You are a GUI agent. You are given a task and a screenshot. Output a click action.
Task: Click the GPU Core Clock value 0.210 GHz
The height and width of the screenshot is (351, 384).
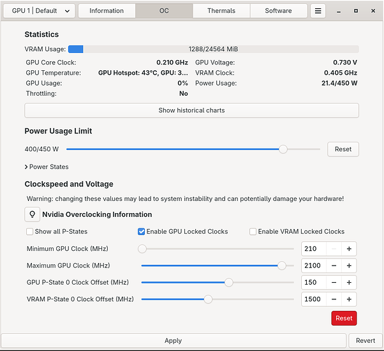tap(172, 63)
